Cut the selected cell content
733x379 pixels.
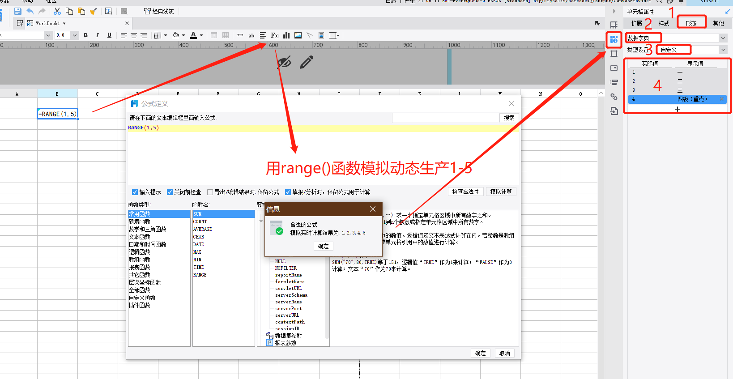[x=57, y=11]
